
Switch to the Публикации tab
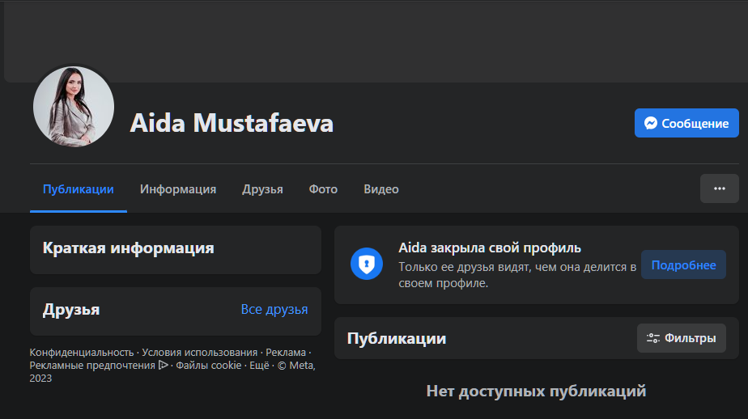[x=79, y=189]
